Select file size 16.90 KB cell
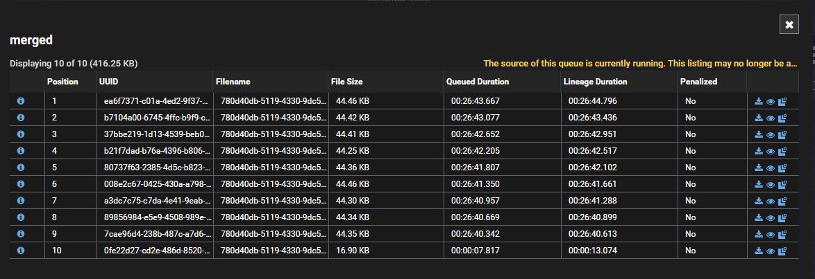The width and height of the screenshot is (815, 279). point(386,251)
